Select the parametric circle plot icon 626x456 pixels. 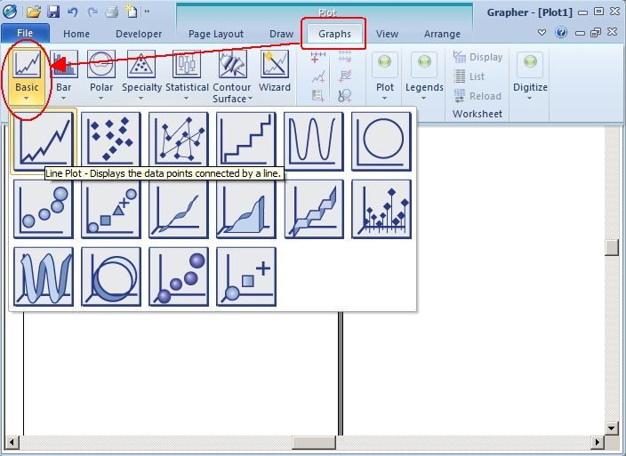click(381, 141)
